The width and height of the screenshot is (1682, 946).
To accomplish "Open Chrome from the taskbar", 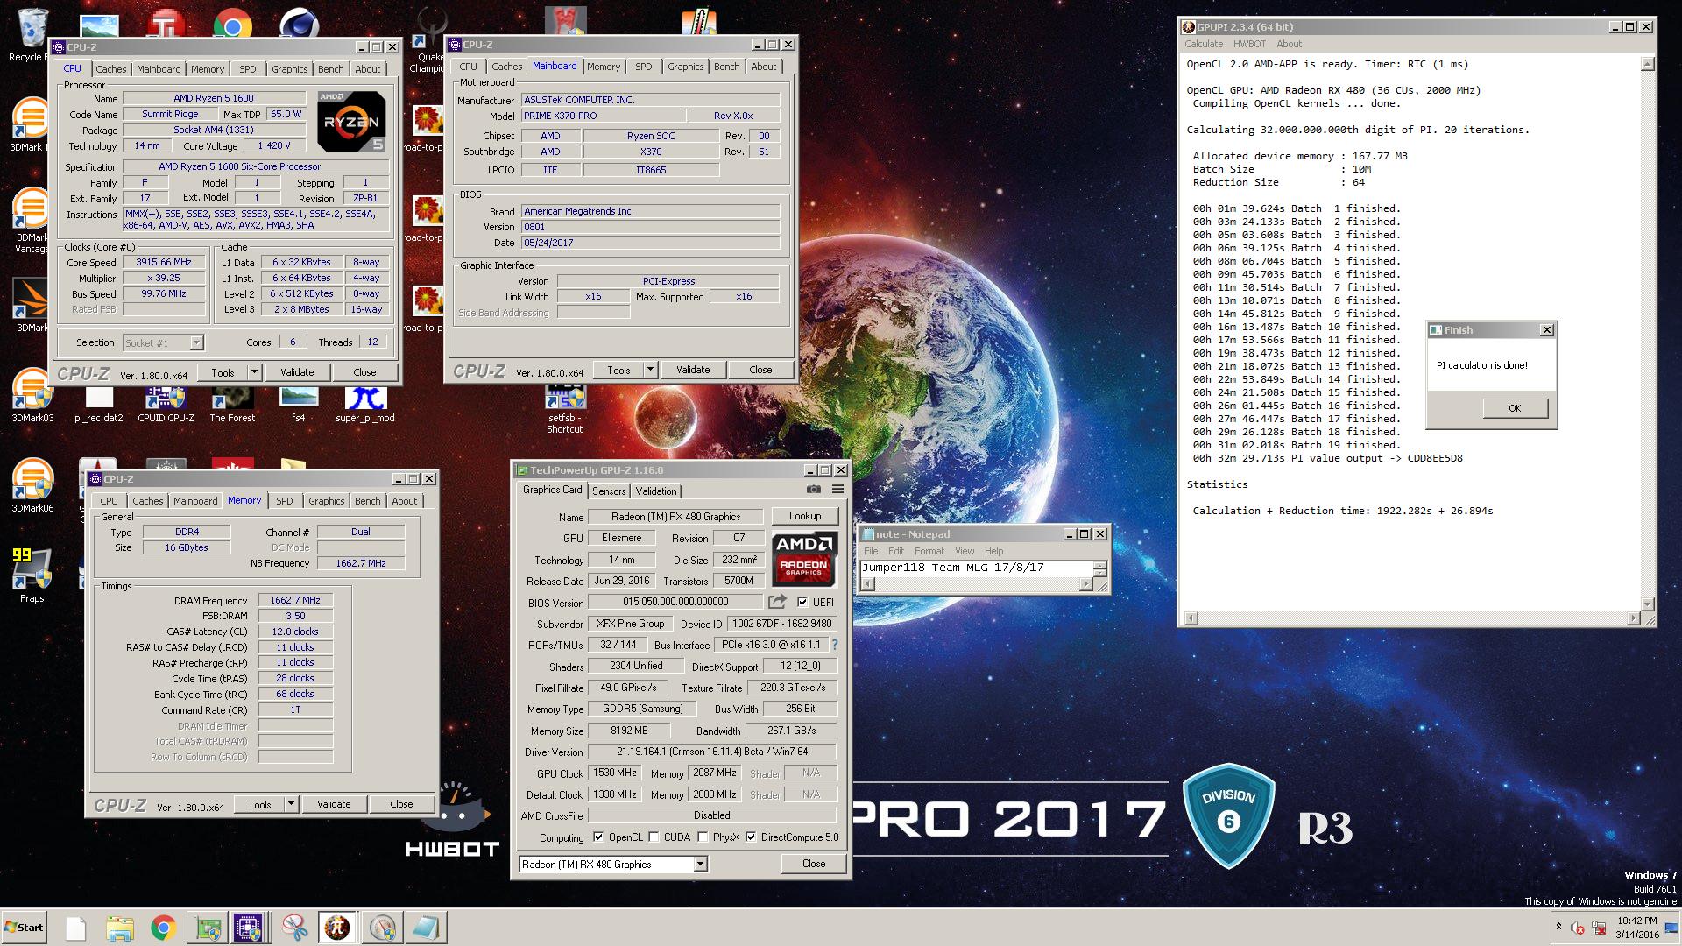I will pyautogui.click(x=163, y=928).
